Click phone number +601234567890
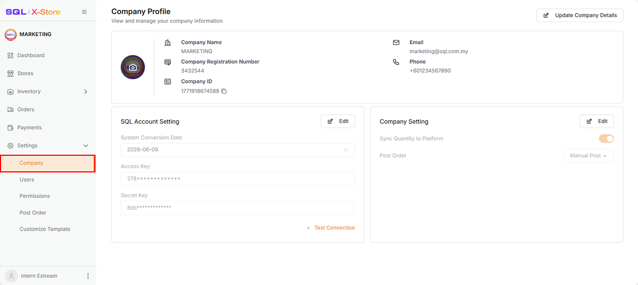The height and width of the screenshot is (285, 638). (430, 71)
